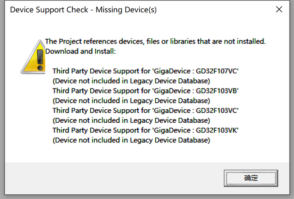Click the Legacy Database note under GD32F107VC
Image resolution: width=294 pixels, height=199 pixels.
pyautogui.click(x=131, y=81)
